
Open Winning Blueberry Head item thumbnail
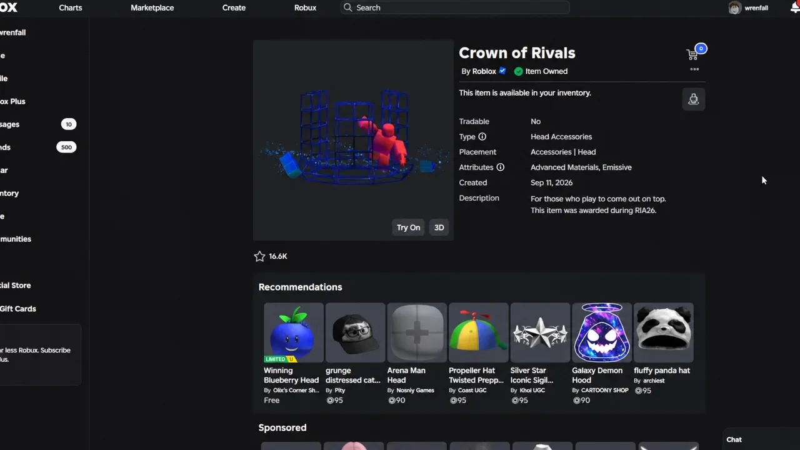(x=294, y=332)
